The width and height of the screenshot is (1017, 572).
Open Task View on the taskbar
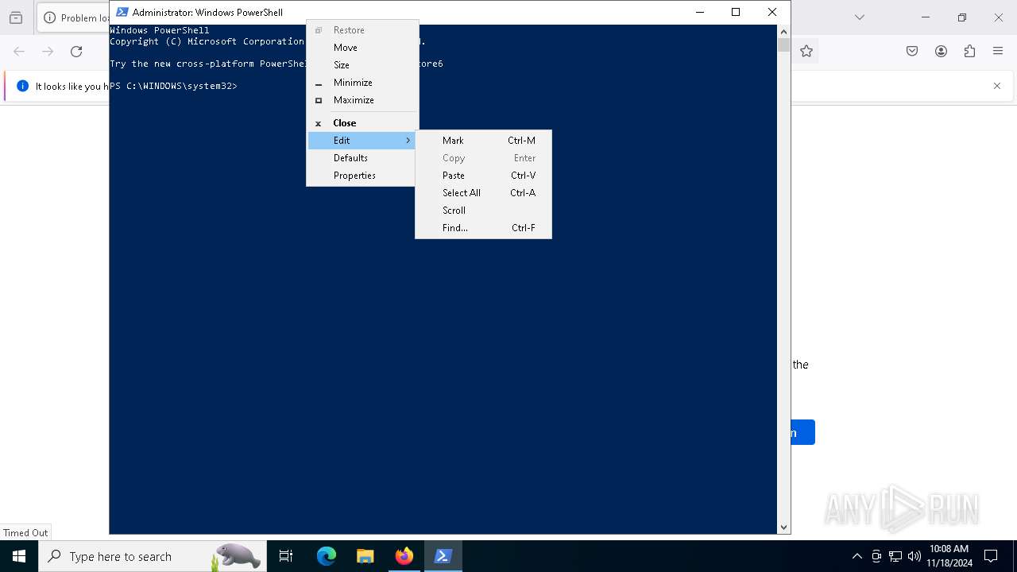286,556
